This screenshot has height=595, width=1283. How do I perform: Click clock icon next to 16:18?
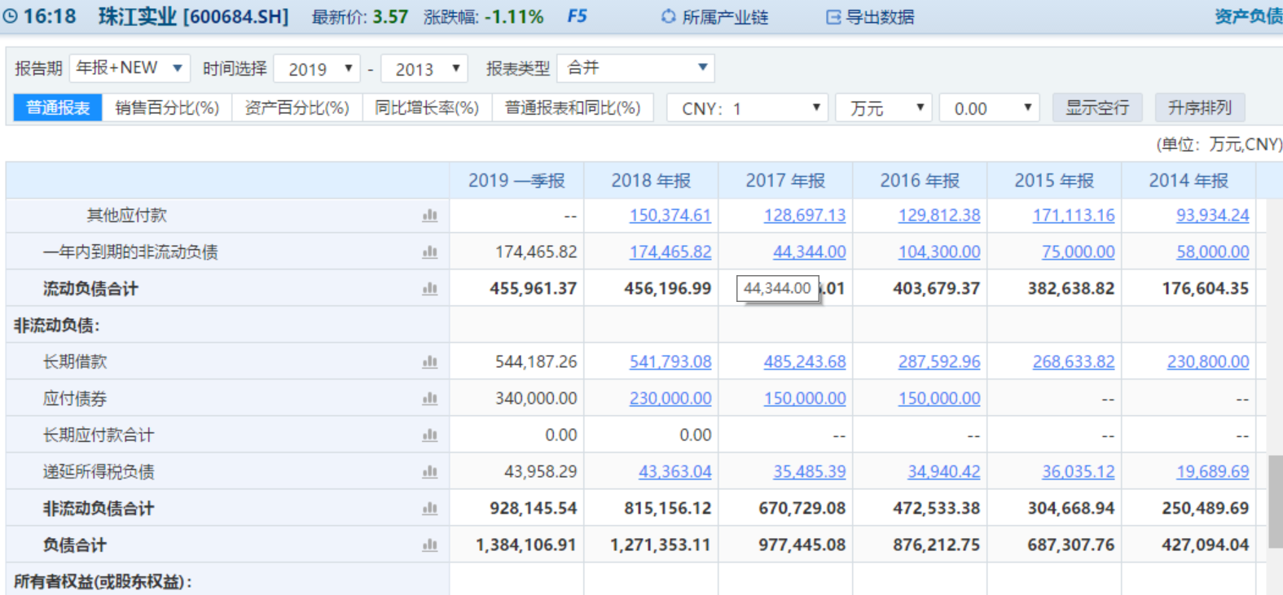[10, 16]
